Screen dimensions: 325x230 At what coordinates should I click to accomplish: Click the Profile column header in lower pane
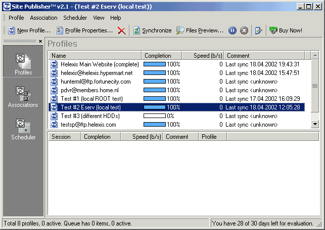(x=213, y=137)
